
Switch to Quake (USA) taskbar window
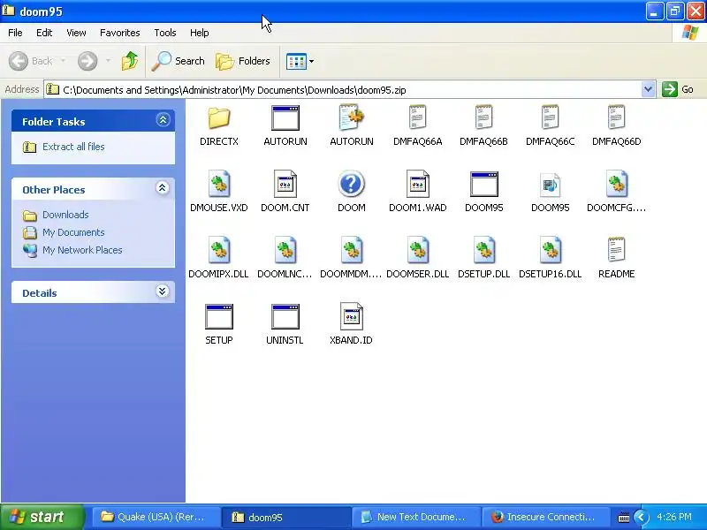pos(156,517)
